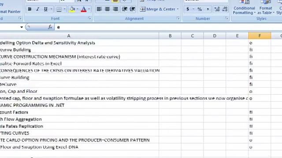Image resolution: width=282 pixels, height=158 pixels.
Task: Select cell with 'Sensitivity Analysis' text
Action: coord(79,43)
